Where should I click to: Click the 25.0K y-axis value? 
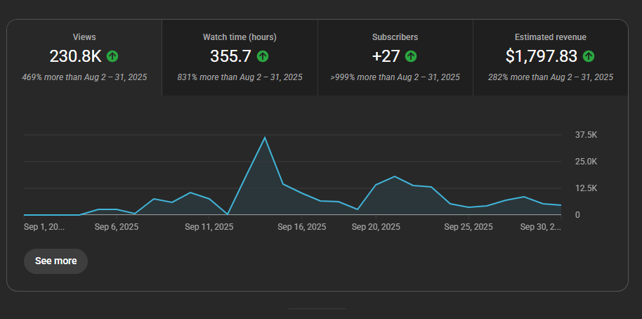point(586,162)
